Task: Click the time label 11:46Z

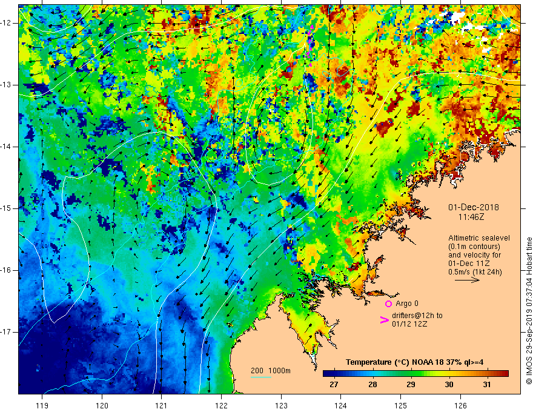Action: [x=471, y=217]
